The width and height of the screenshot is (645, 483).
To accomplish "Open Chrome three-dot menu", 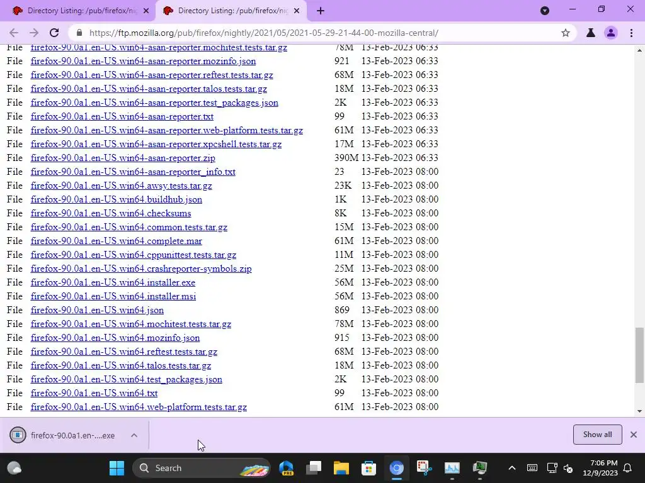I will click(x=631, y=33).
